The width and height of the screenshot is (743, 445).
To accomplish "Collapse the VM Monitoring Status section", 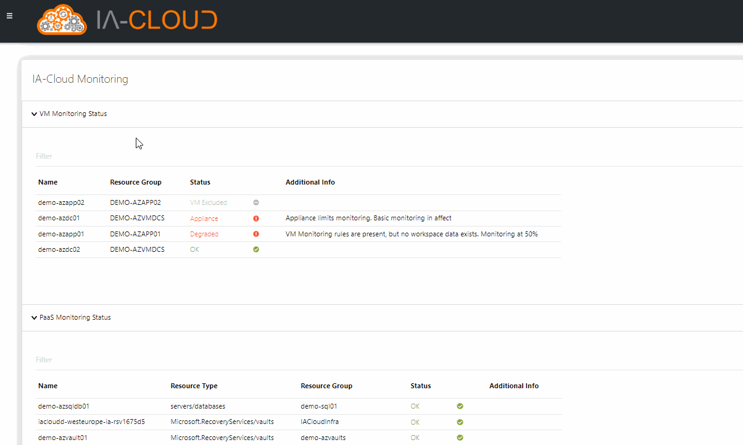I will click(x=34, y=114).
